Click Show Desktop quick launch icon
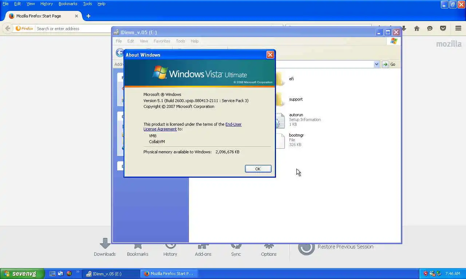Screen dimensions: 466x279 pyautogui.click(x=52, y=274)
